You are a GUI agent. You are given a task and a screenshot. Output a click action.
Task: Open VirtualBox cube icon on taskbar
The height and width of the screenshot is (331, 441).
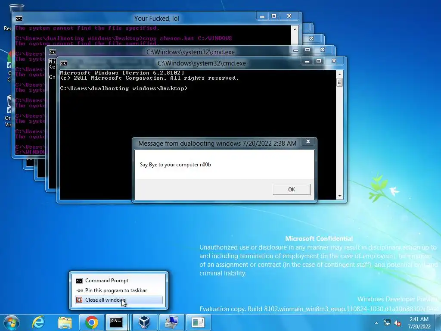click(145, 322)
